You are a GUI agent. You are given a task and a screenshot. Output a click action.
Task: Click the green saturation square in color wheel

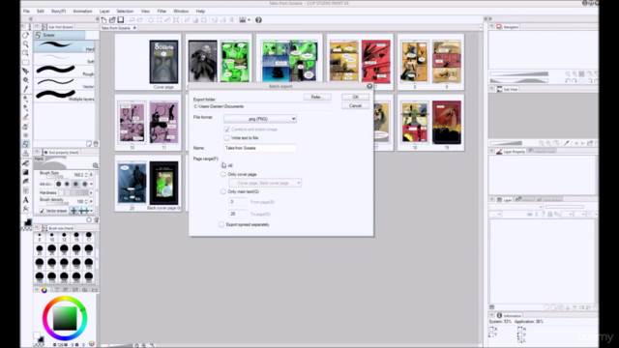coord(65,318)
